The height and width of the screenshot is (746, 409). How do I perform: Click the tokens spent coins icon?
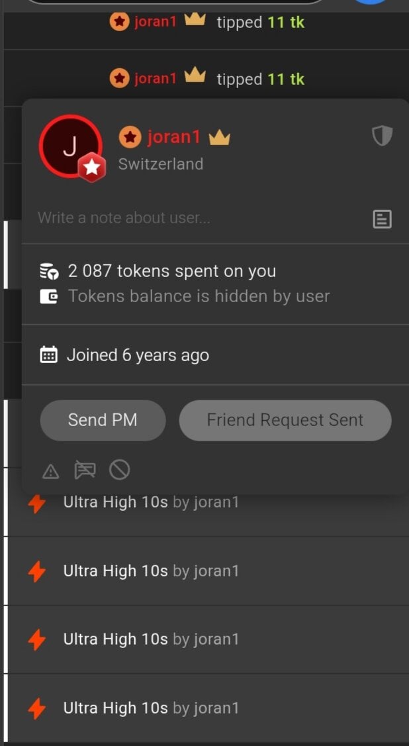[x=49, y=271]
